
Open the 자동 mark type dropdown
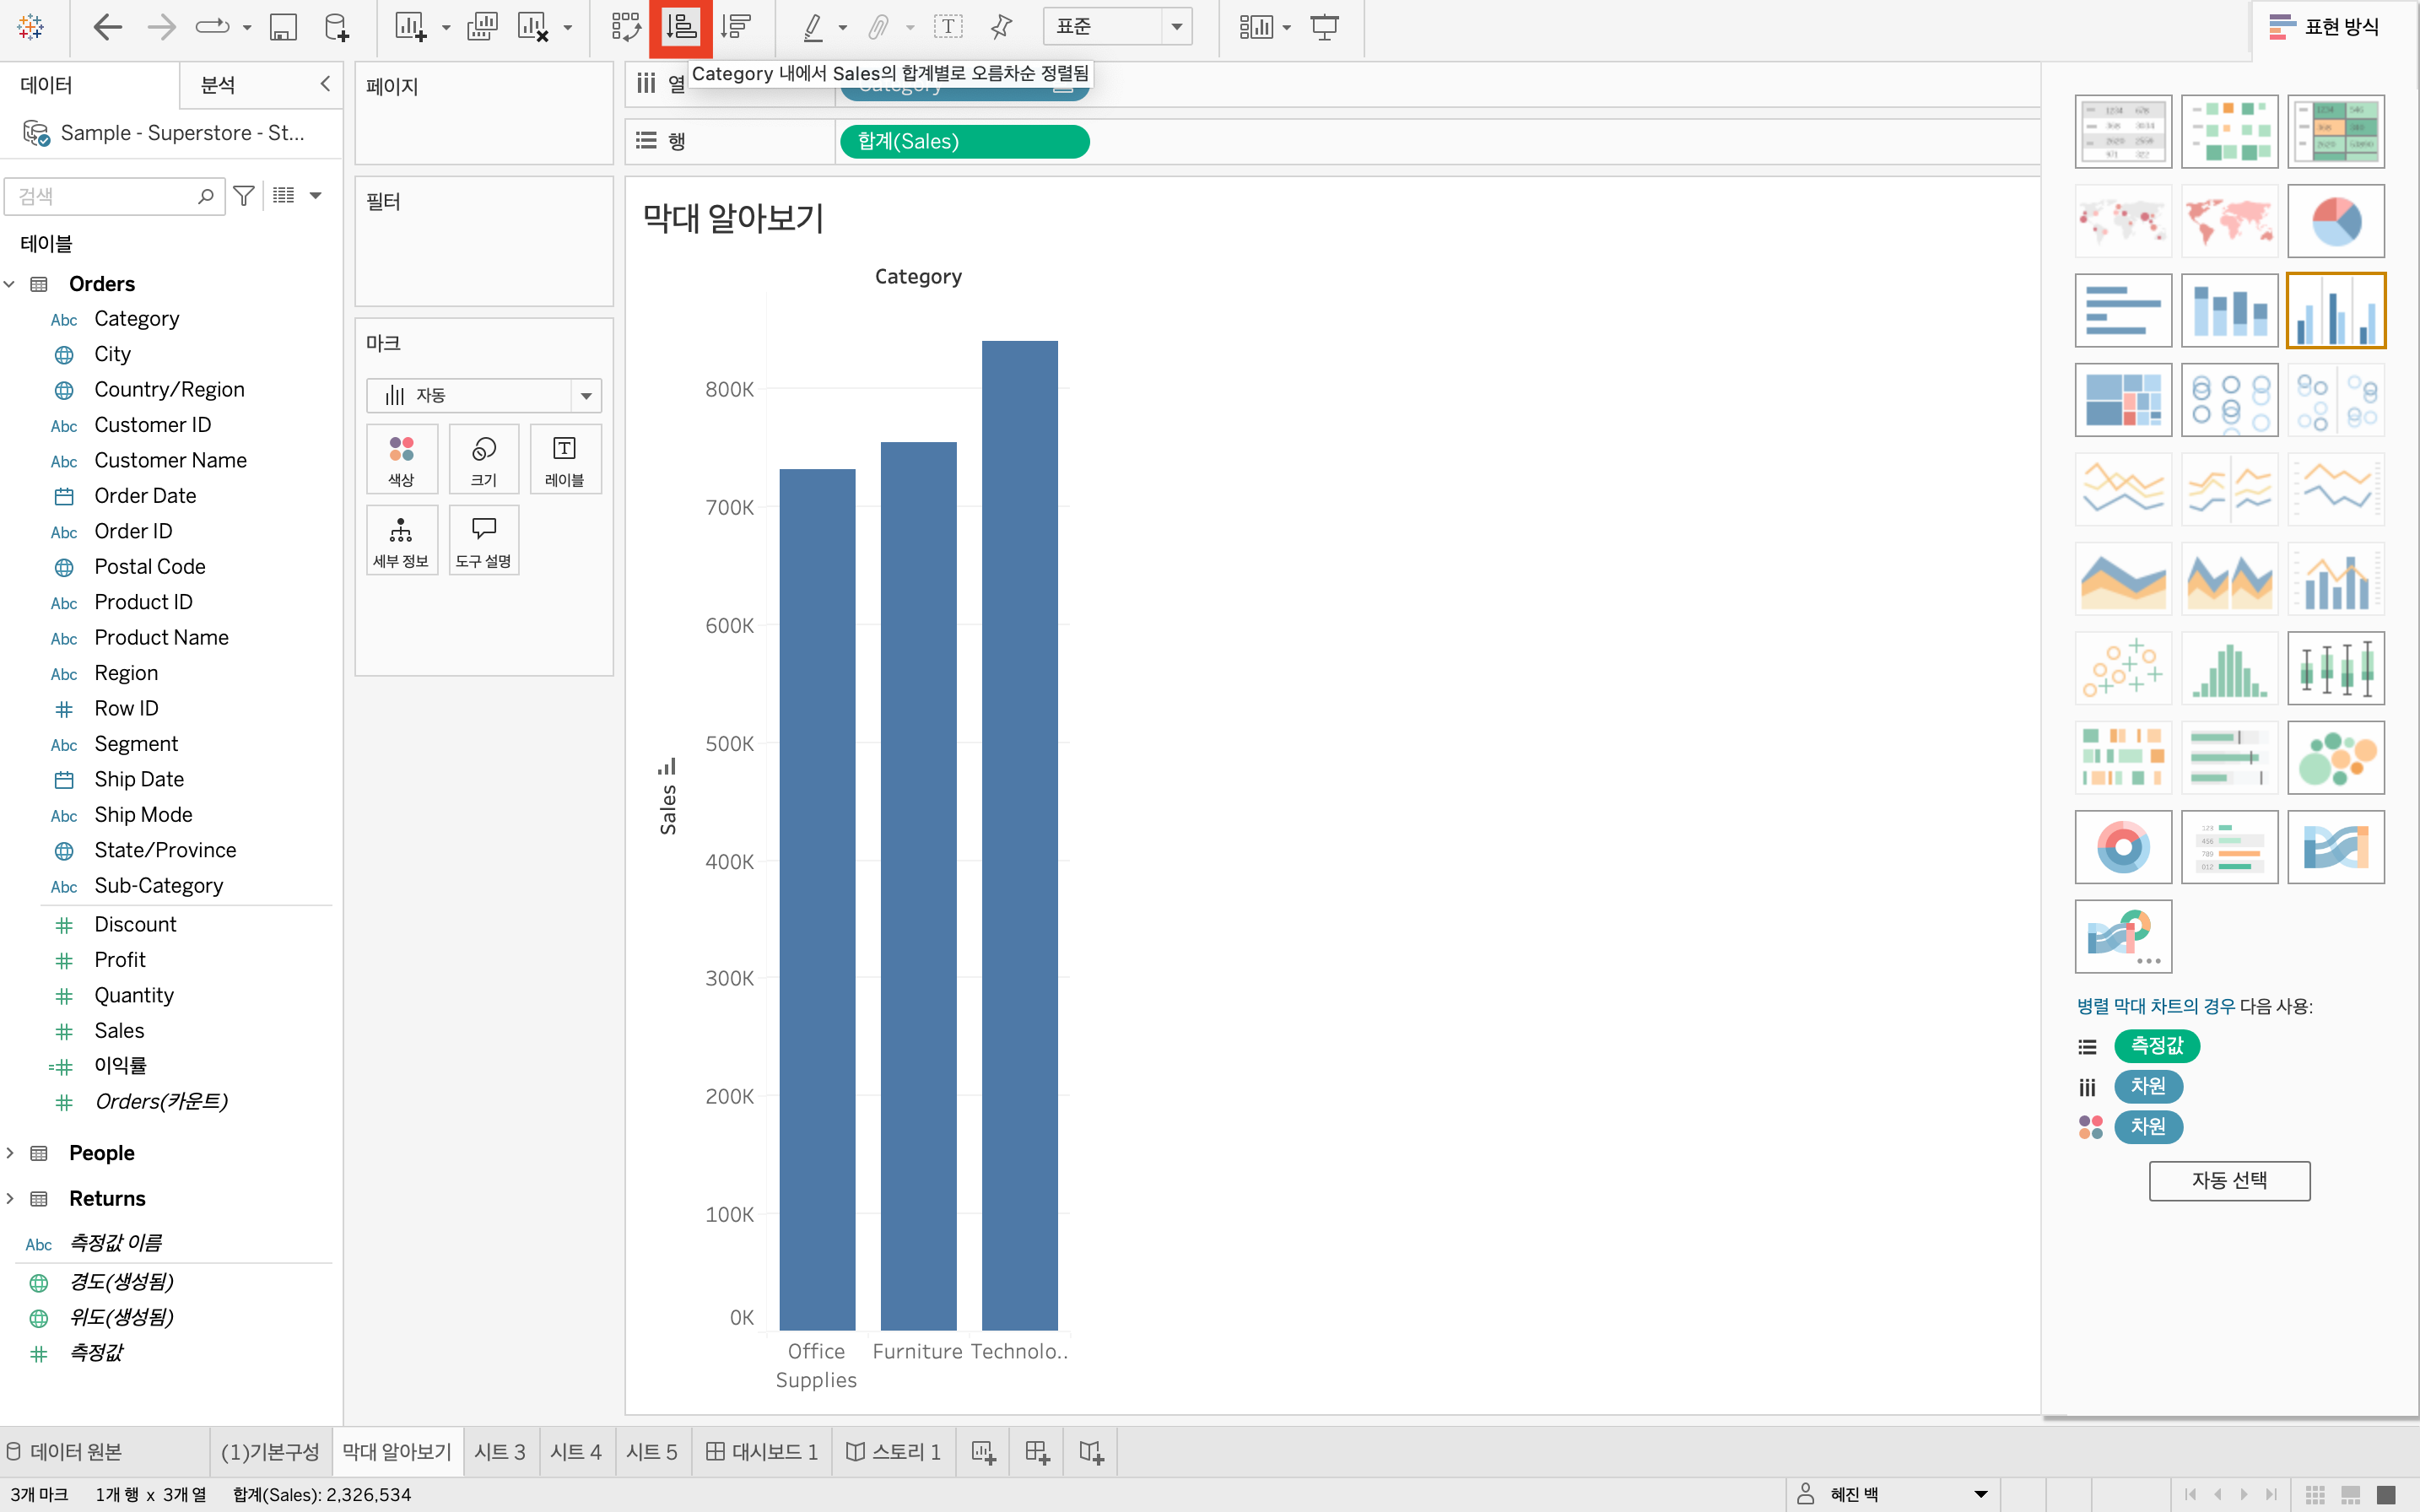click(x=483, y=395)
